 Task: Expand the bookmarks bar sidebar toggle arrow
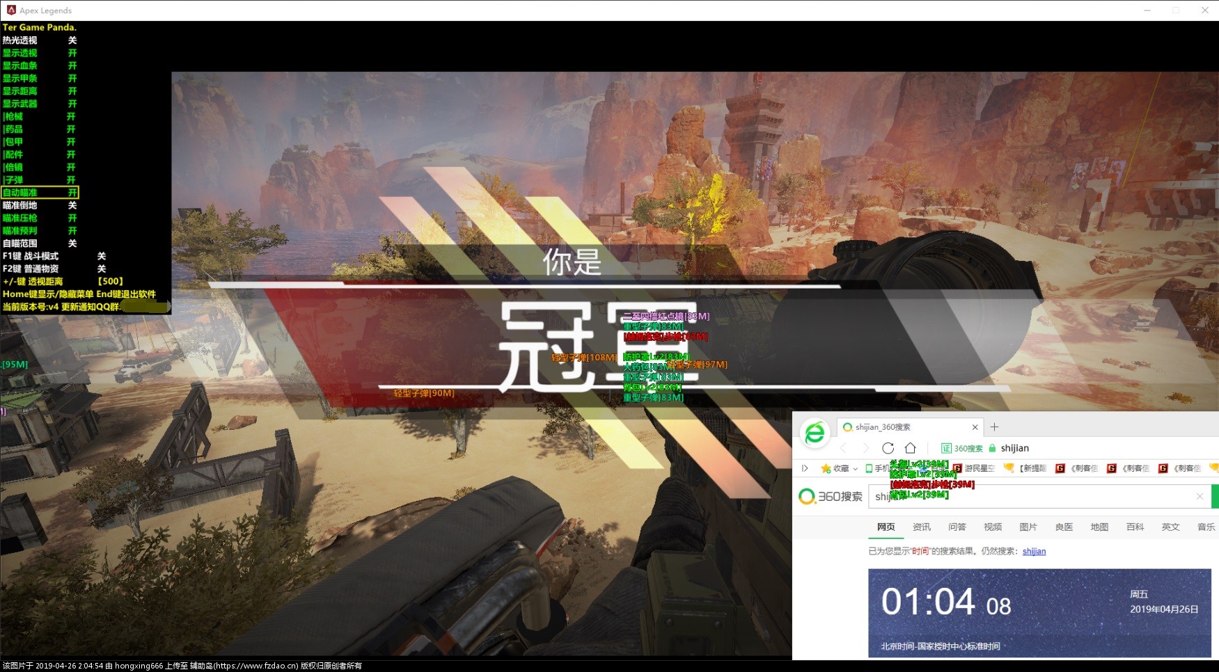pos(805,468)
